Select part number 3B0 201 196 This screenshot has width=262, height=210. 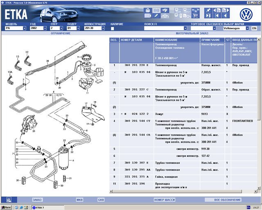pos(135,183)
